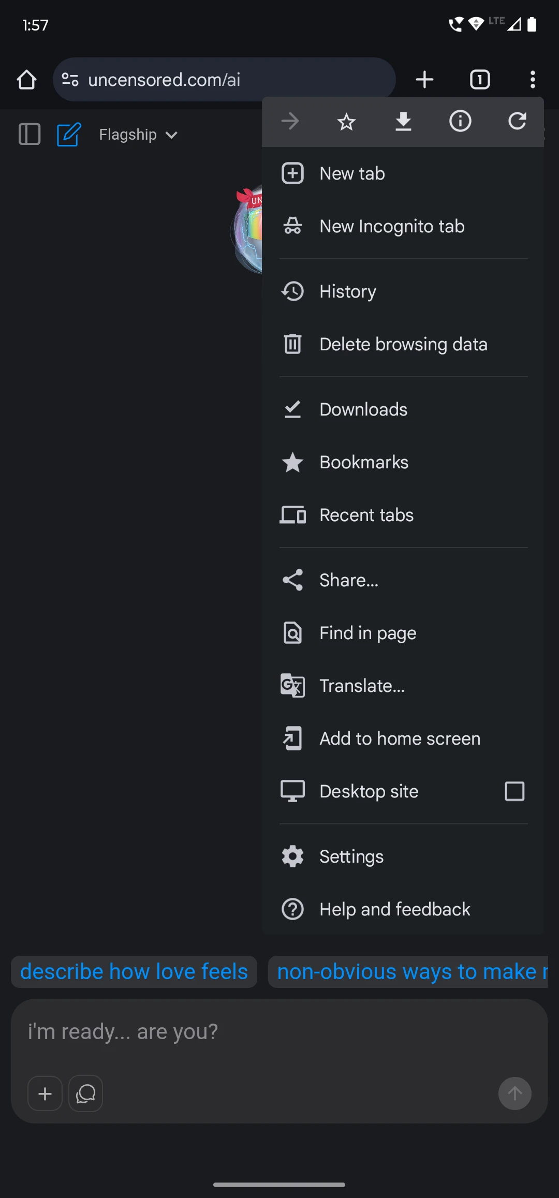Download the page using the download icon
Viewport: 559px width, 1198px height.
(x=404, y=121)
